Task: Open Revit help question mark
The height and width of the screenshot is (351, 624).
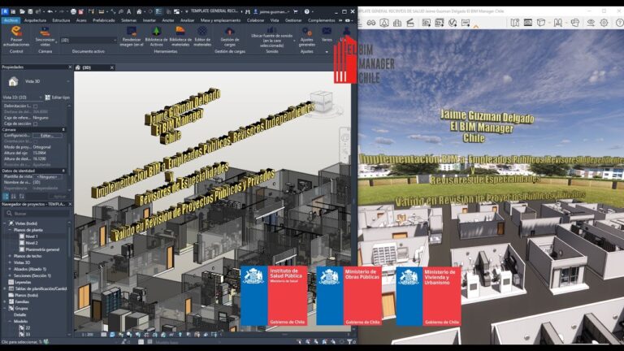Action: (307, 11)
